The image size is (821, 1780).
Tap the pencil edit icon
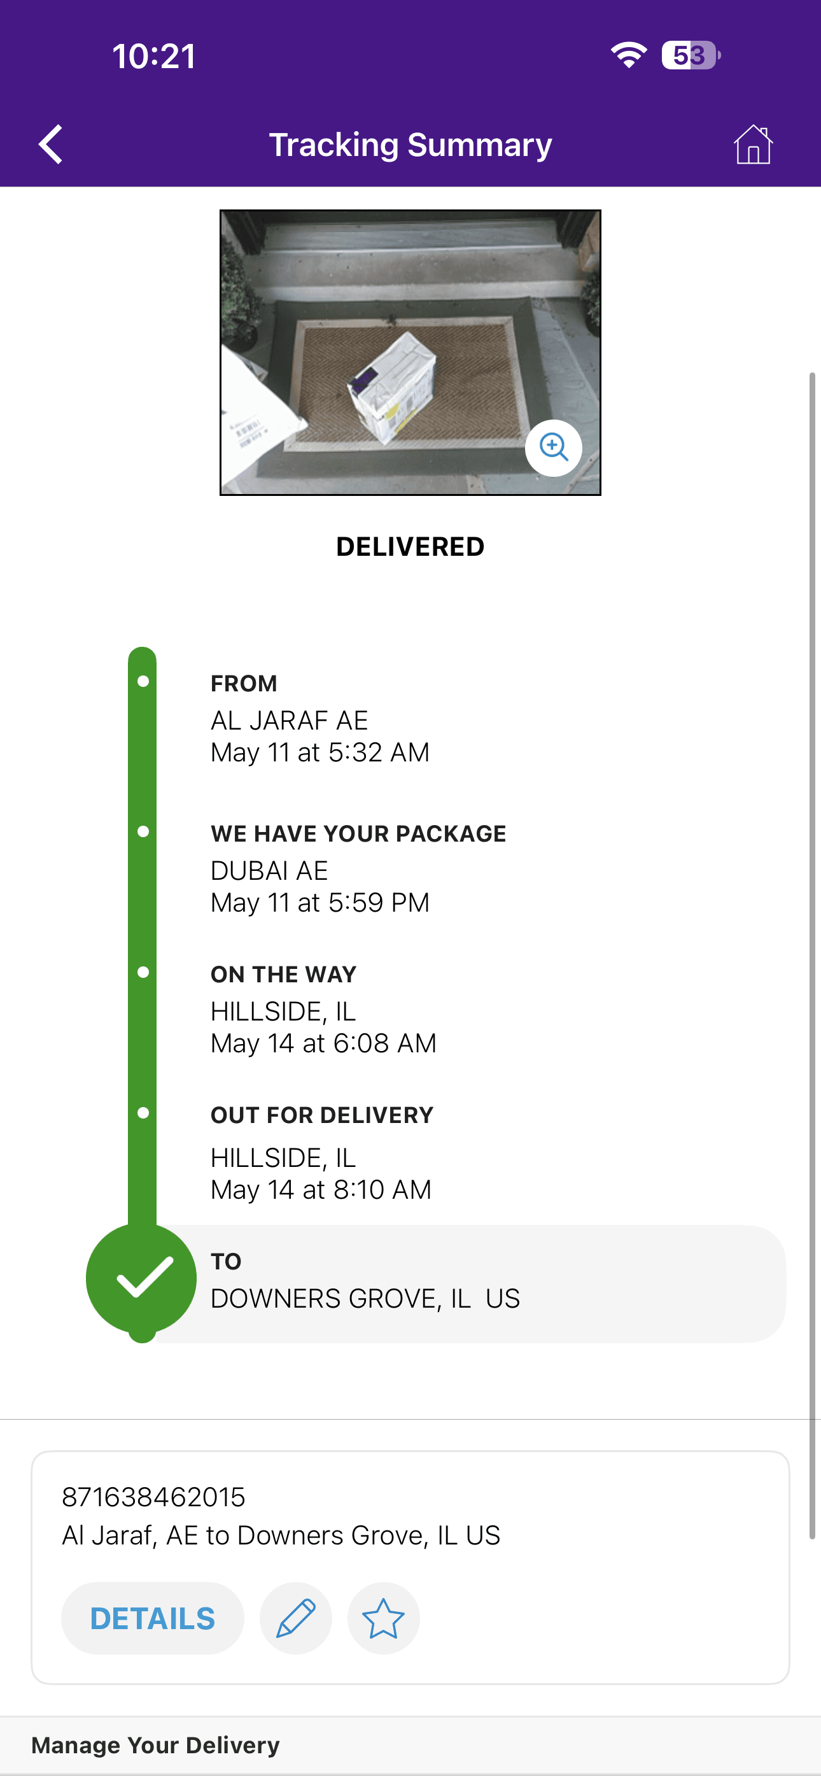coord(296,1618)
